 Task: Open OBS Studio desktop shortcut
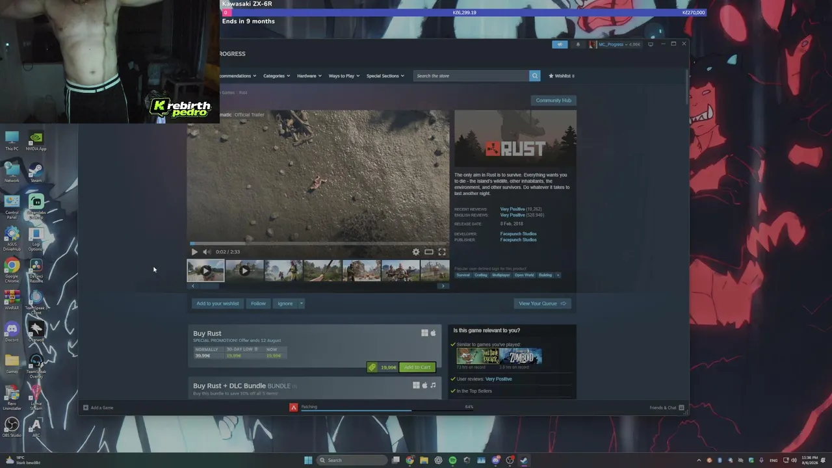12,427
